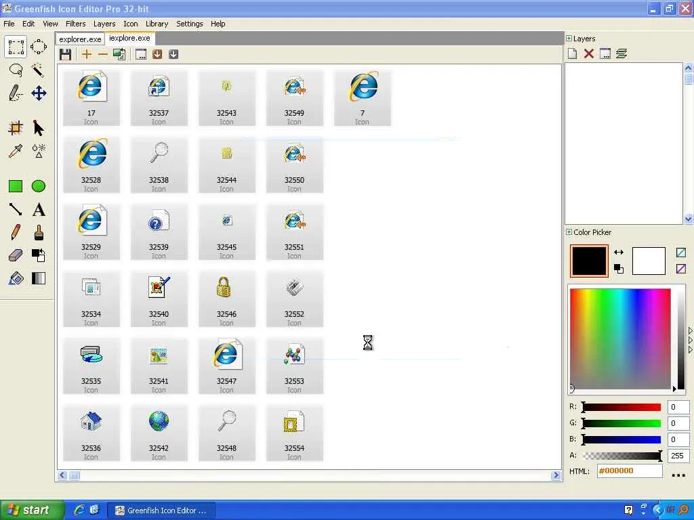Select the Rectangle Select tool
The width and height of the screenshot is (694, 520).
(x=16, y=47)
